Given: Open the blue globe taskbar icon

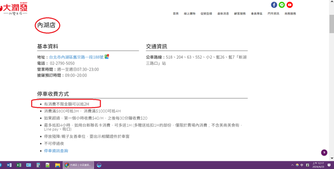Looking at the screenshot, I should [99, 165].
